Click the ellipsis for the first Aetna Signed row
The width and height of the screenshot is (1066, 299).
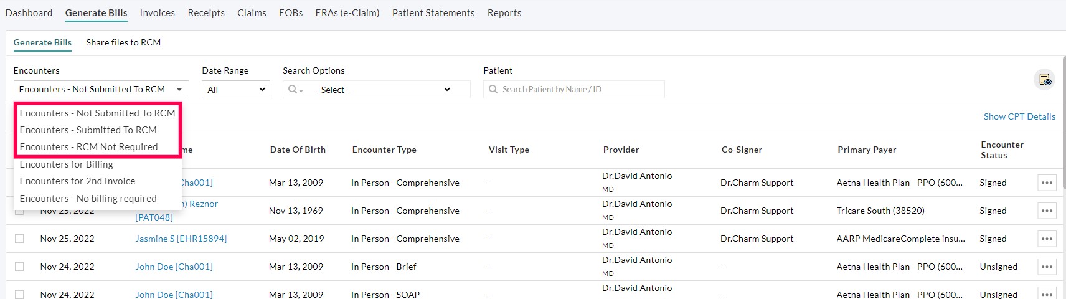[1047, 183]
